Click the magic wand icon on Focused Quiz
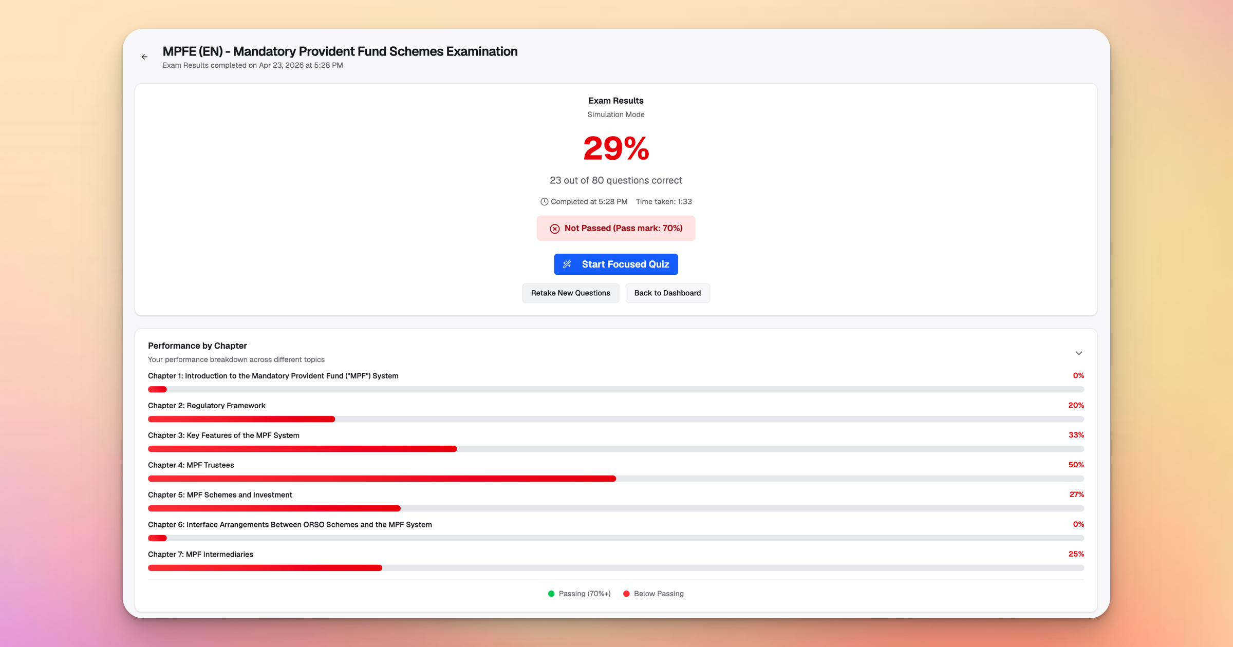 [x=567, y=264]
